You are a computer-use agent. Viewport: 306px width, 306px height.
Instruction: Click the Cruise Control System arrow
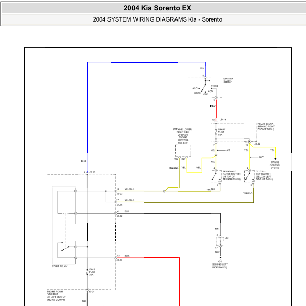275,159
